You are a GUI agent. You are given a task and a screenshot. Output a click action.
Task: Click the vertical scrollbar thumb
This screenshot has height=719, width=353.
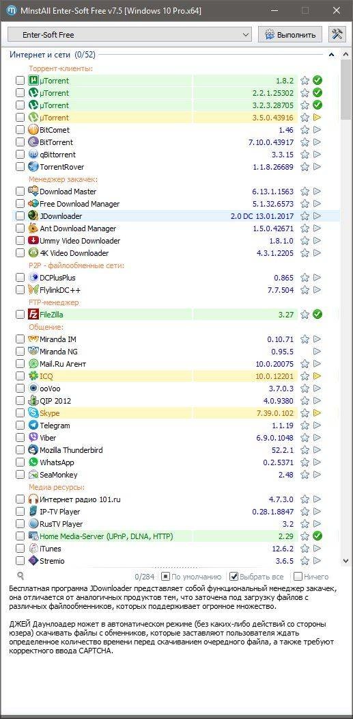click(345, 90)
